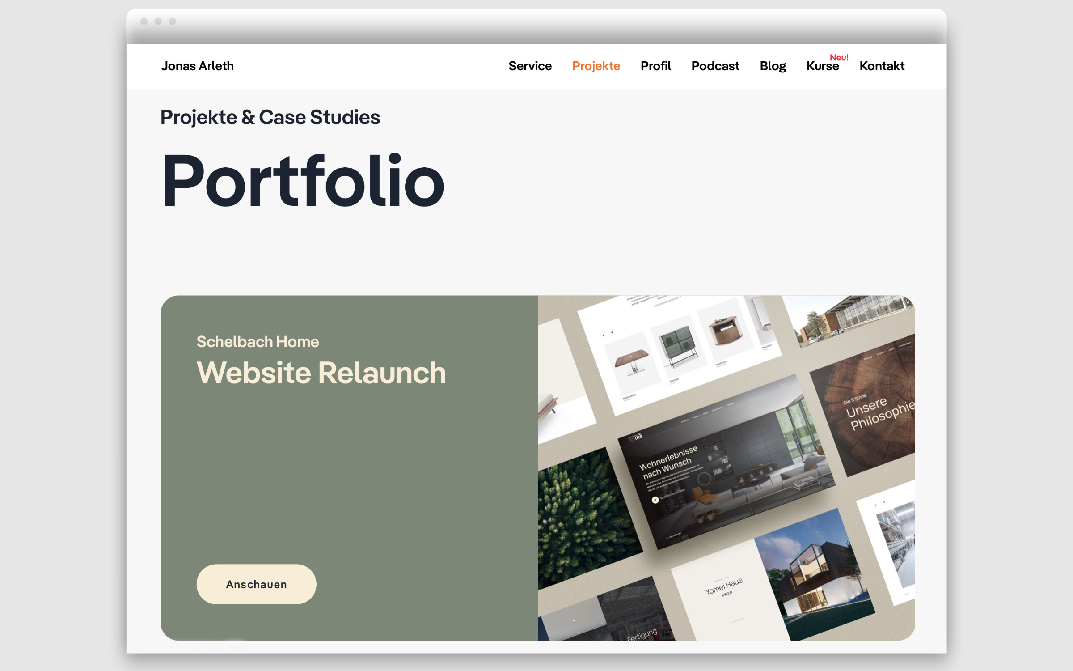
Task: Click the Jonas Arleth logo/brand icon
Action: [198, 65]
